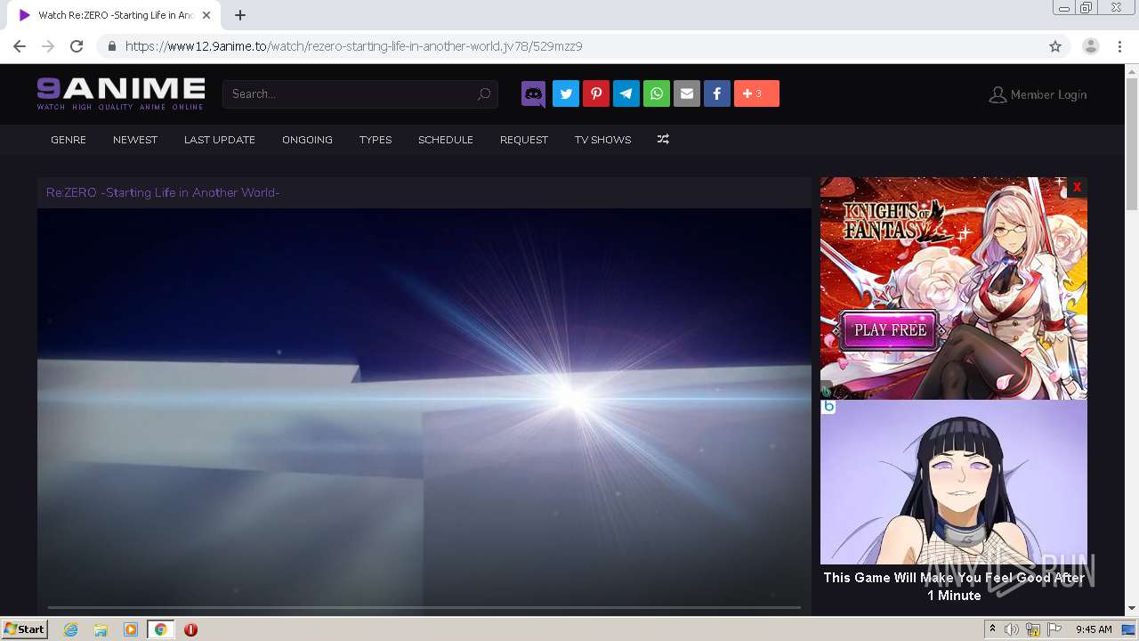Click the Re:ZERO title link
The height and width of the screenshot is (641, 1139).
[163, 192]
